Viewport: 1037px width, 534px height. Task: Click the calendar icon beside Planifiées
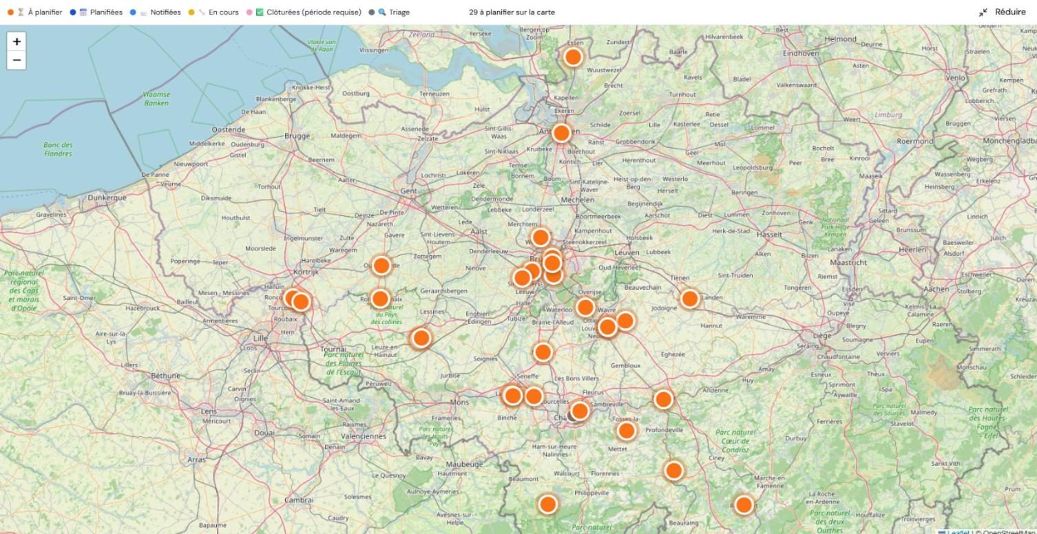83,12
